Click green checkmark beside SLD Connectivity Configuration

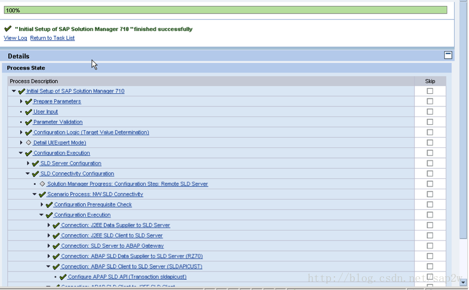point(35,174)
